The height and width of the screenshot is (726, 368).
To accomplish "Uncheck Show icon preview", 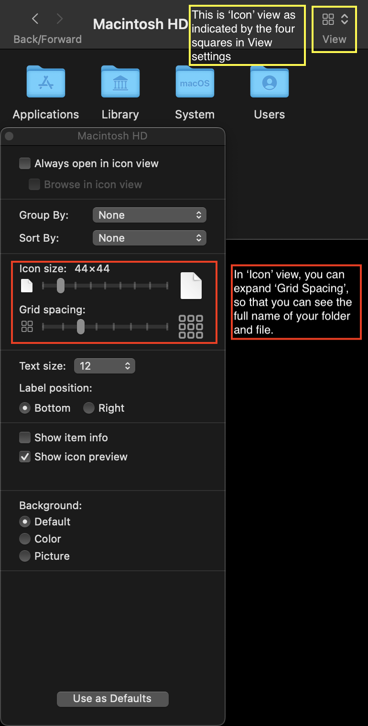I will (x=25, y=457).
